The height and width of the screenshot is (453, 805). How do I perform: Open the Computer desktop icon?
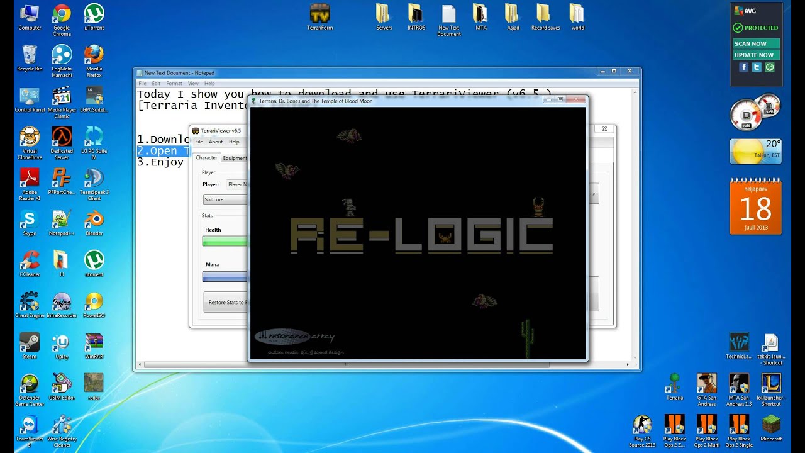[30, 17]
